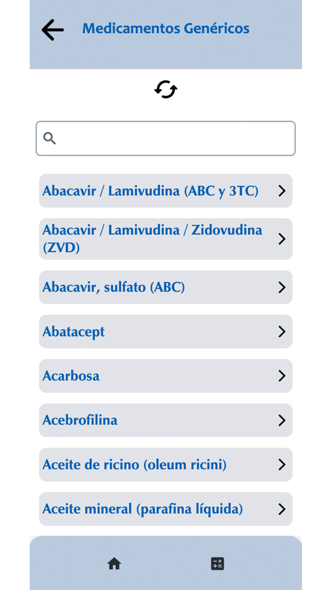The width and height of the screenshot is (332, 590).
Task: Select the Medicamentos Genéricos header title
Action: click(x=165, y=28)
